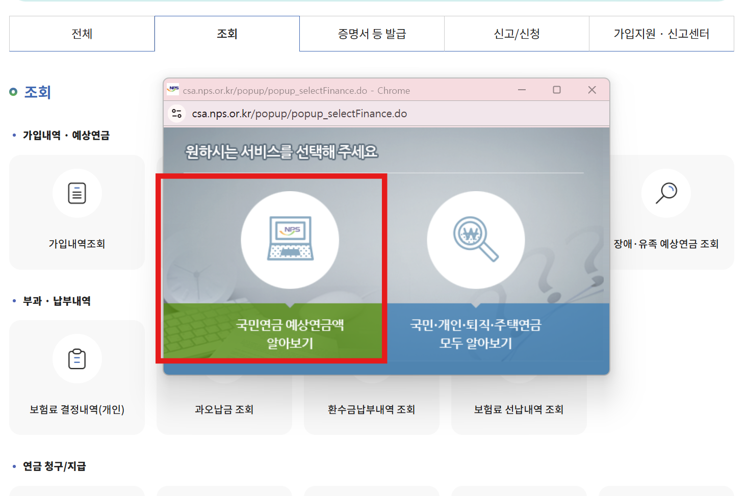The height and width of the screenshot is (496, 747).
Task: Click the site information icon in the address bar
Action: (x=176, y=113)
